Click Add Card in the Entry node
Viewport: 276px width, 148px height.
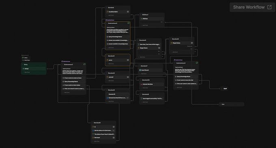coord(27,72)
